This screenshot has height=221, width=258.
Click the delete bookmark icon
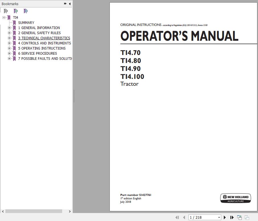pos(6,11)
